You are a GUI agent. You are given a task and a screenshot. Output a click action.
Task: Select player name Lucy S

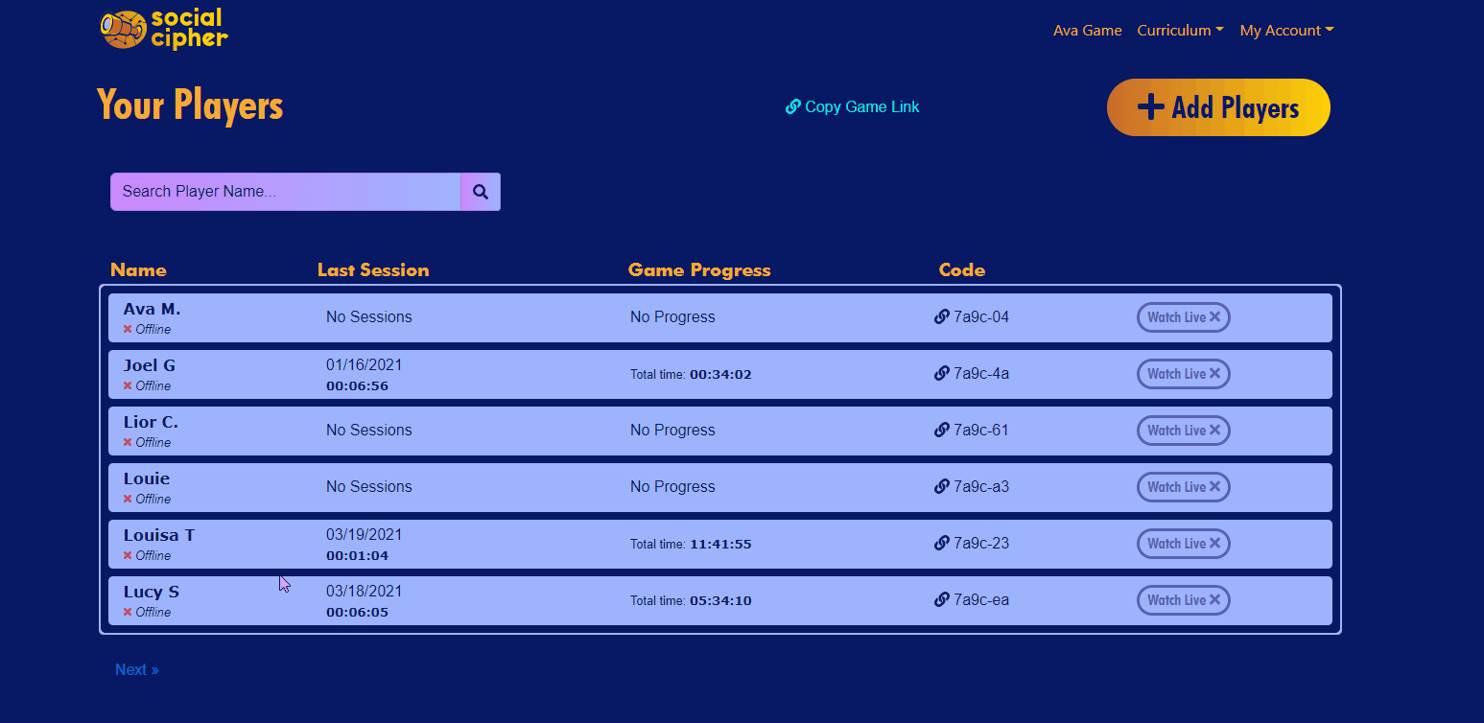(x=152, y=592)
